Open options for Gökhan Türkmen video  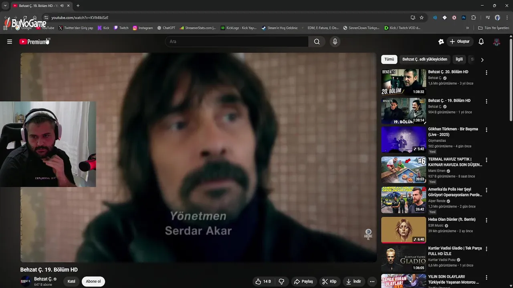point(487,130)
